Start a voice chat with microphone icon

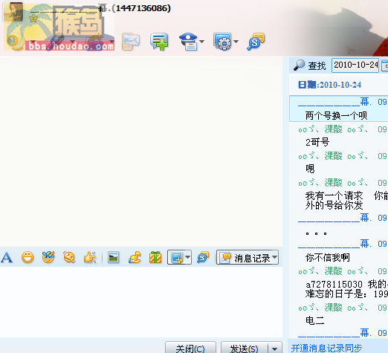pyautogui.click(x=56, y=42)
